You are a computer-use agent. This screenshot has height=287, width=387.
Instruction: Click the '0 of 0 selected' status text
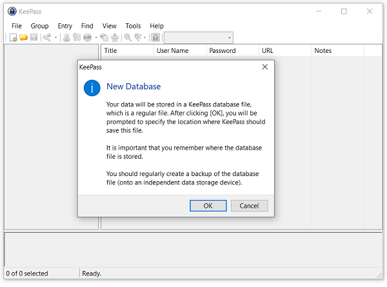(x=27, y=273)
